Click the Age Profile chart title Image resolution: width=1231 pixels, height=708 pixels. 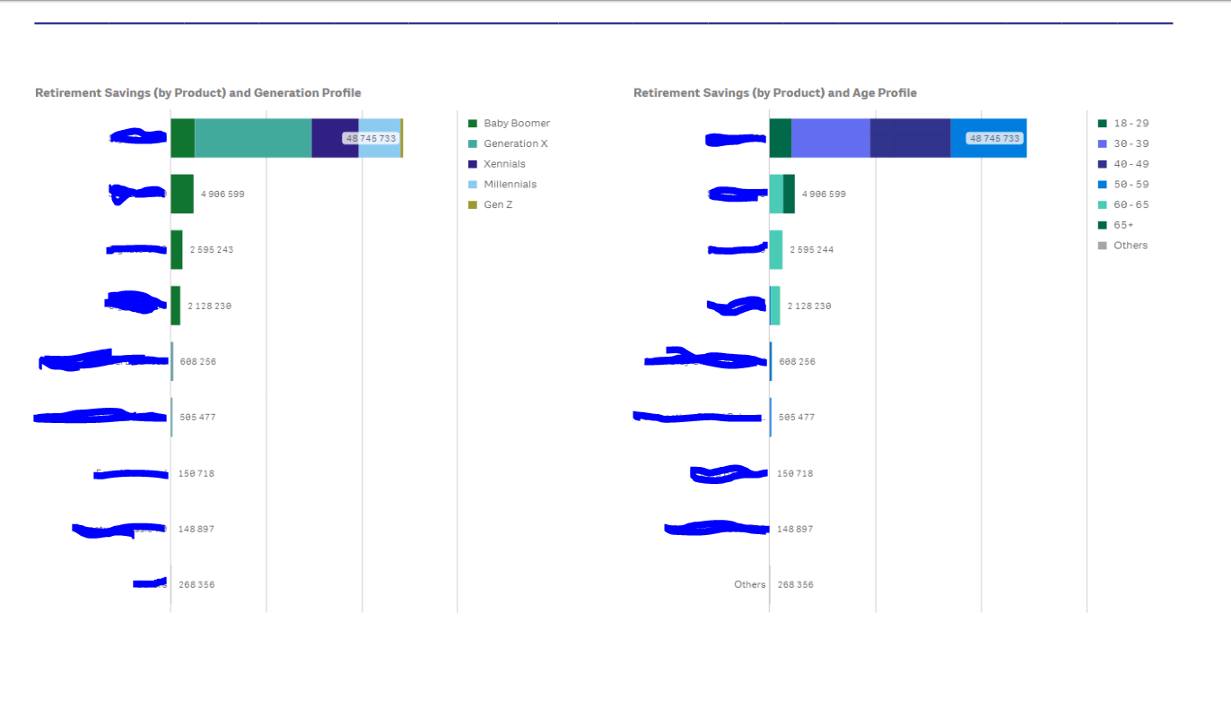coord(774,92)
